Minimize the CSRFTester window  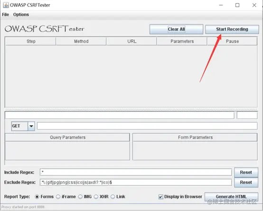pos(221,5)
